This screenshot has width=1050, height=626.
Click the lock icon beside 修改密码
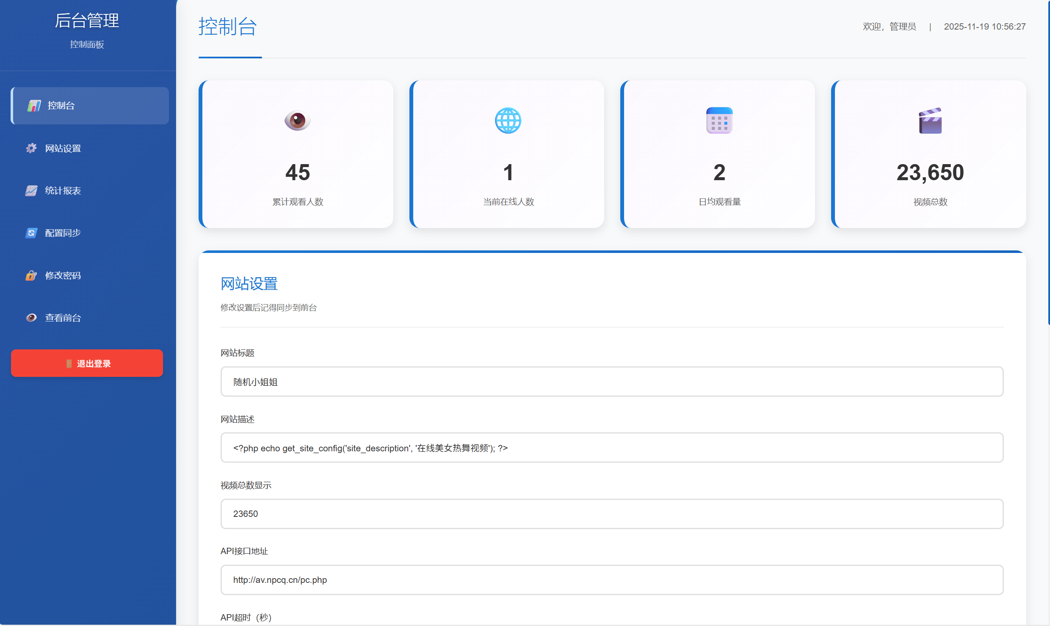(x=31, y=275)
